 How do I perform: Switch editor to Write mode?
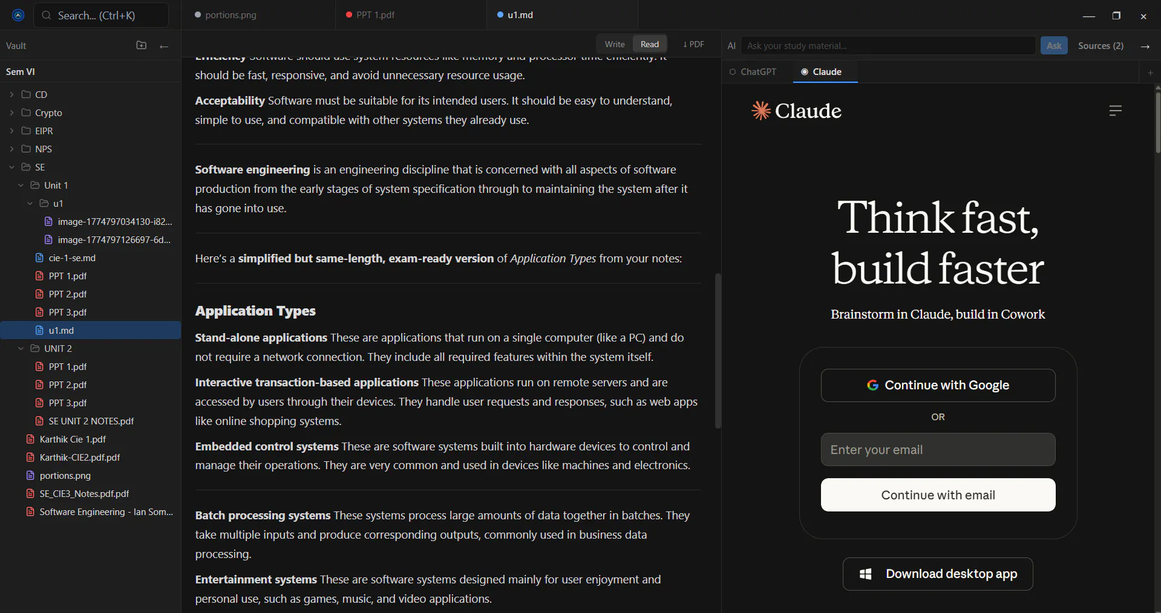tap(615, 44)
